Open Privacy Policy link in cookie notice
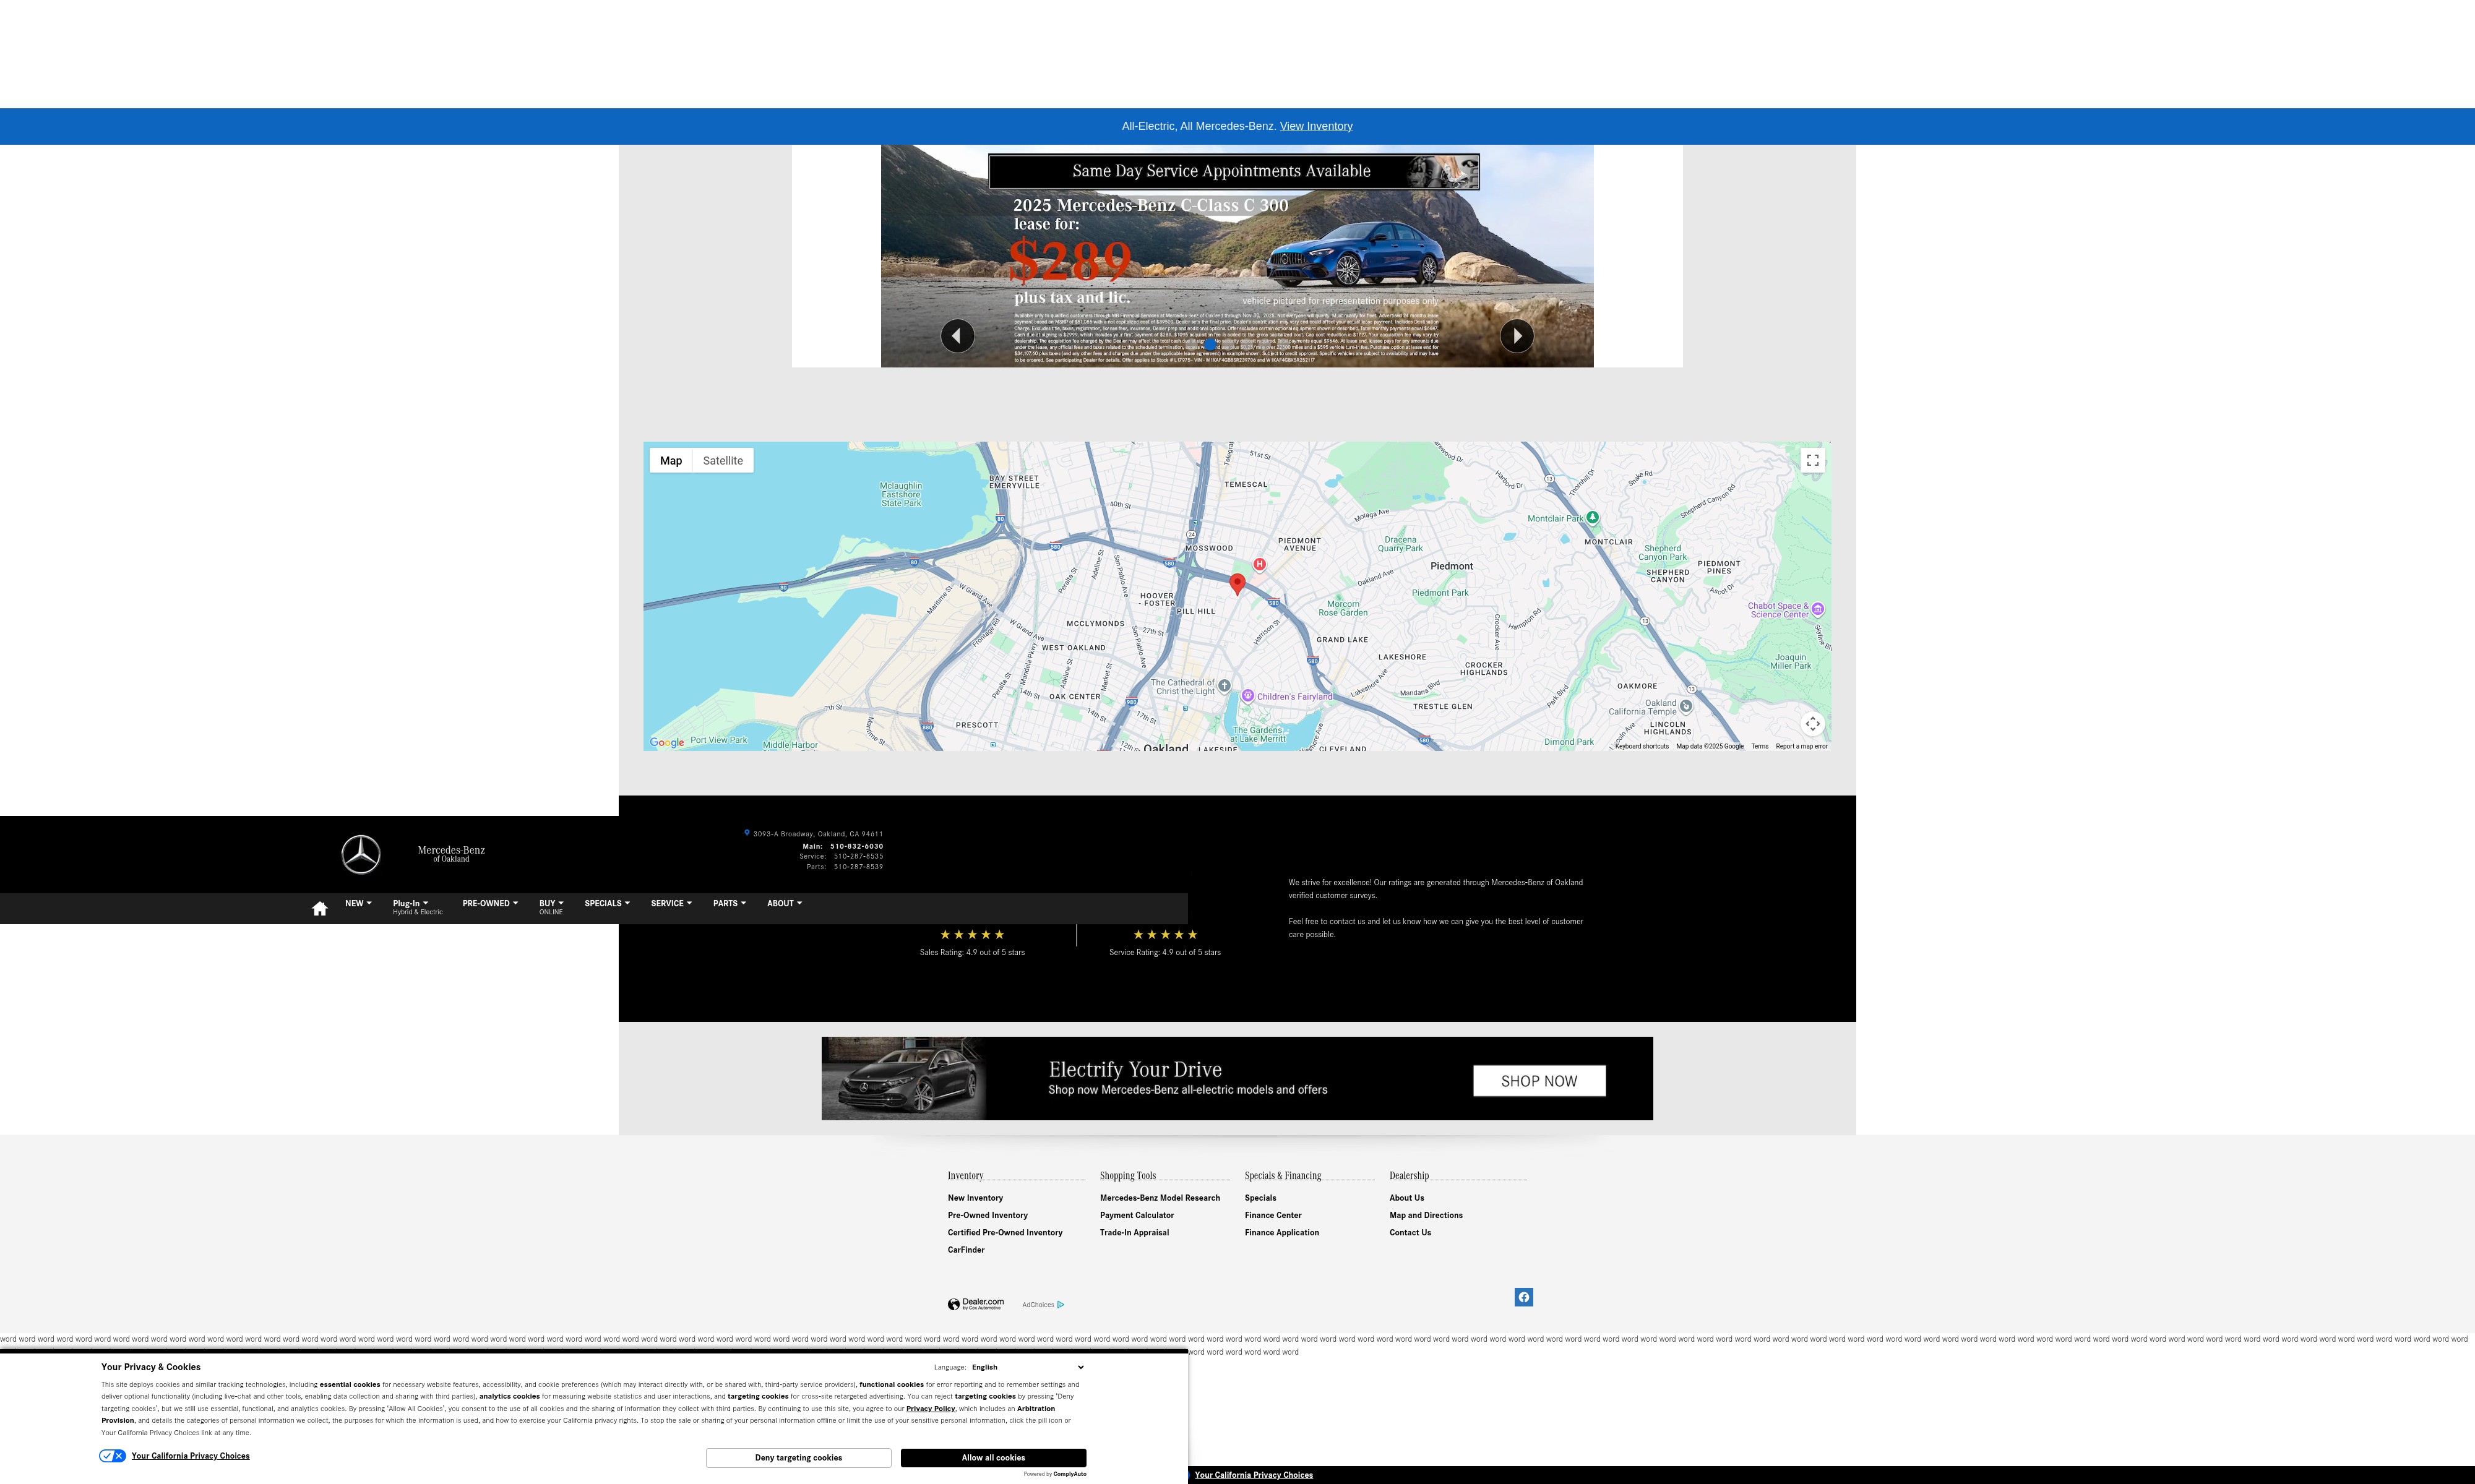 pyautogui.click(x=930, y=1409)
